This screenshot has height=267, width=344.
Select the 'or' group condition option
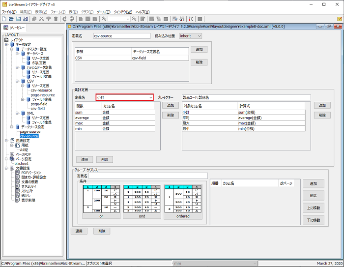[x=101, y=202]
